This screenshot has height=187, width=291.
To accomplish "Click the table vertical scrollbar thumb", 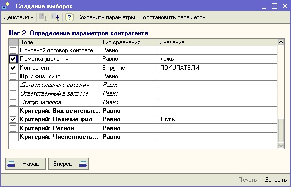I will click(x=281, y=131).
